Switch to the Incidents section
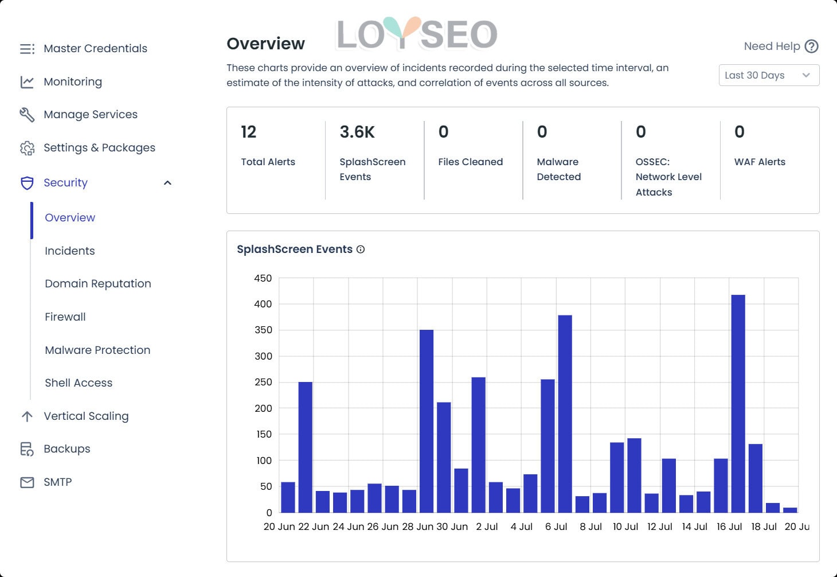 point(69,251)
